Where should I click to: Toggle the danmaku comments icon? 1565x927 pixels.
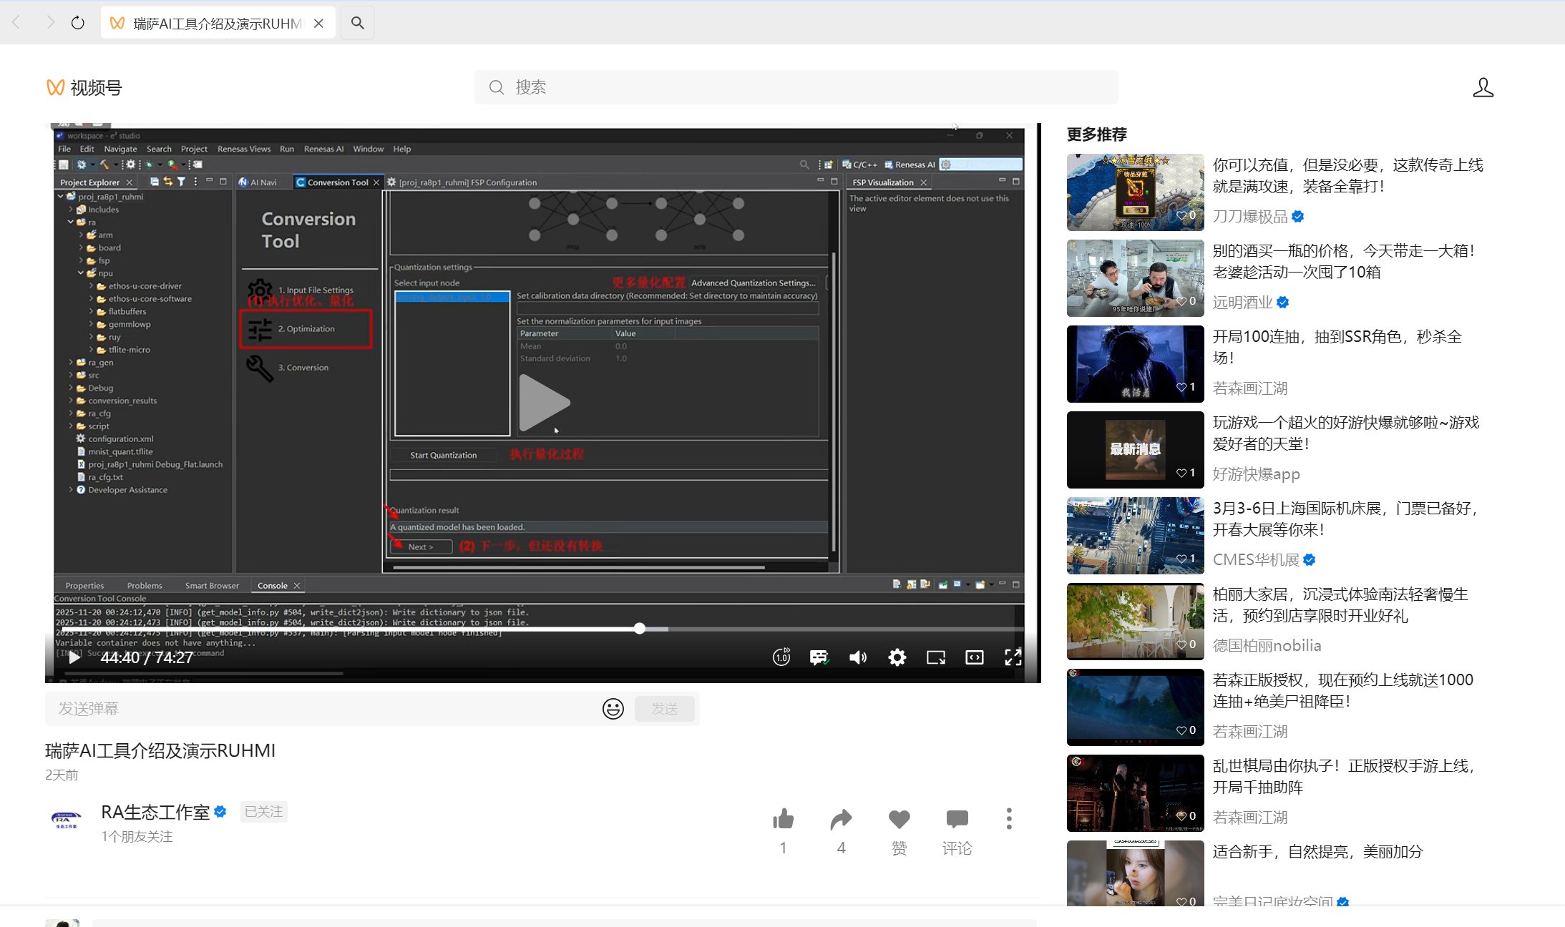coord(819,657)
